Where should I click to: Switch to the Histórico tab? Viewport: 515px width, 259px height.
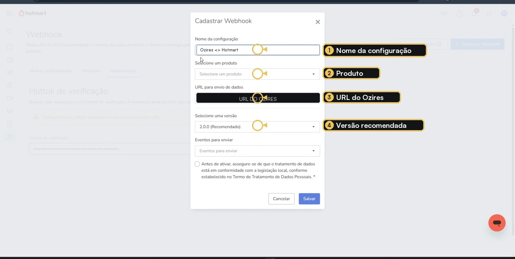pos(91,71)
